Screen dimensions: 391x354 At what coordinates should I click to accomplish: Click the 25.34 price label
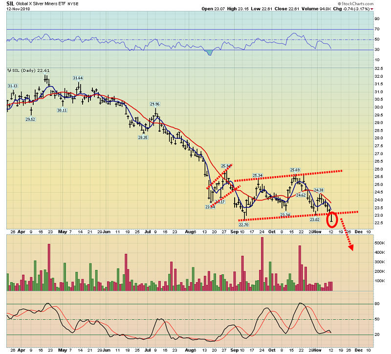click(258, 176)
